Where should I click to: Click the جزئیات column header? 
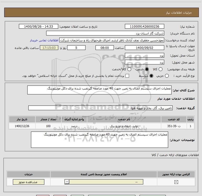[29, 174]
